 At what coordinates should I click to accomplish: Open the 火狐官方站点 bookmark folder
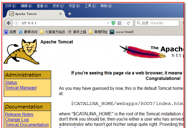(x=53, y=32)
